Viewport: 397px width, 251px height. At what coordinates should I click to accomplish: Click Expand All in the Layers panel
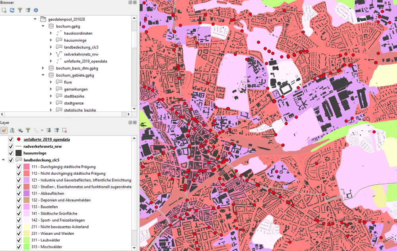click(48, 130)
